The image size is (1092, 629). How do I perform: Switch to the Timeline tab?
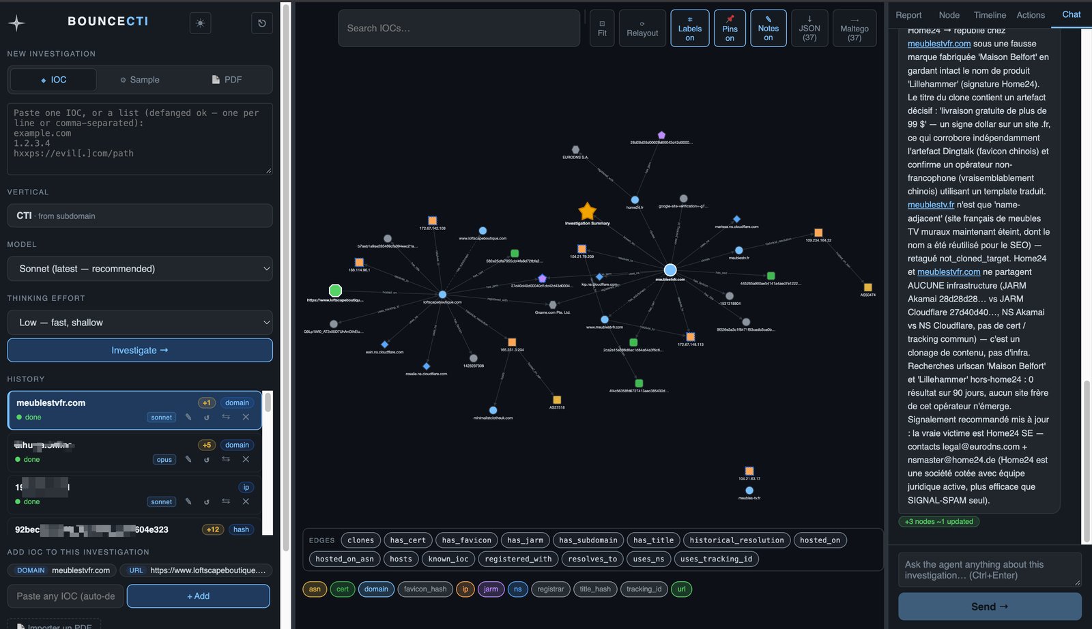(x=990, y=15)
